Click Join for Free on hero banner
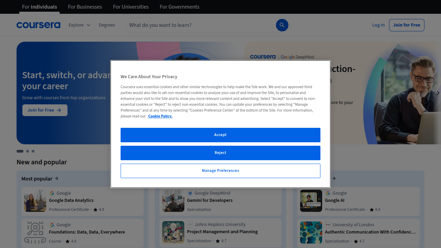 click(x=45, y=110)
